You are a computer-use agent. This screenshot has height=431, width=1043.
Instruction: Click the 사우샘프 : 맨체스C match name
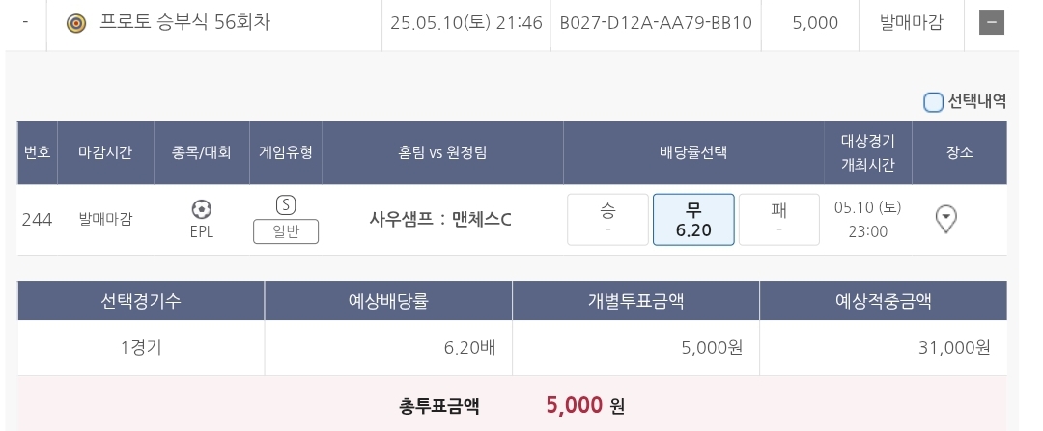440,219
